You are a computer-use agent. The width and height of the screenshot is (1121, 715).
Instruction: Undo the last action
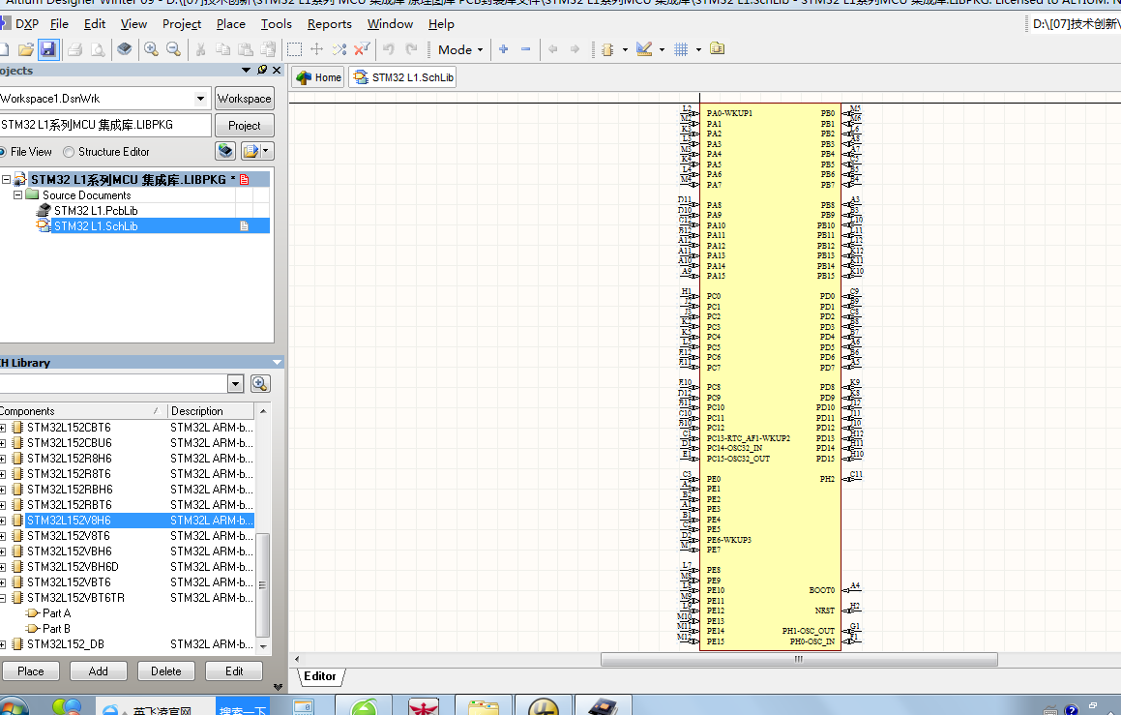pyautogui.click(x=388, y=49)
